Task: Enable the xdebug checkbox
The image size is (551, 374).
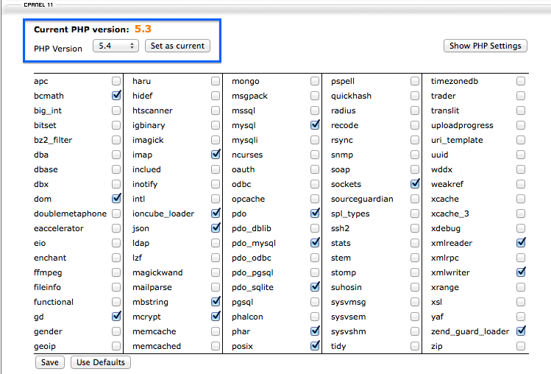Action: coord(521,228)
